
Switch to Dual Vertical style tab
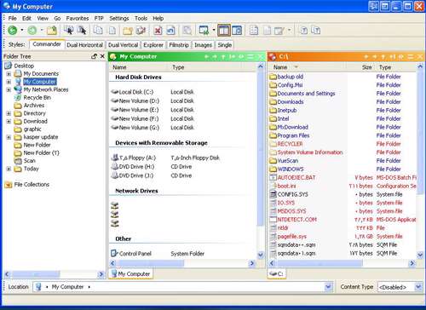pos(123,45)
